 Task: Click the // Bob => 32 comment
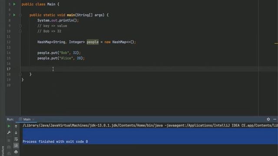point(49,31)
